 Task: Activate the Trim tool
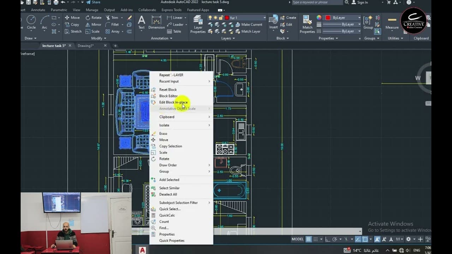coord(112,18)
